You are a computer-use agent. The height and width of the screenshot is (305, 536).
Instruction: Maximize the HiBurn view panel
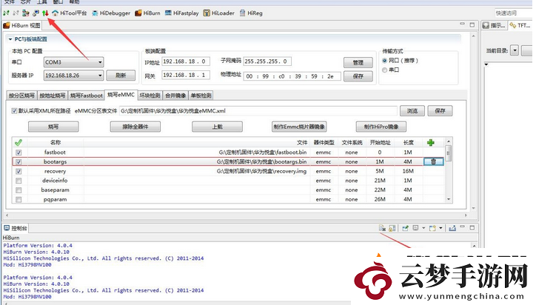pos(472,24)
